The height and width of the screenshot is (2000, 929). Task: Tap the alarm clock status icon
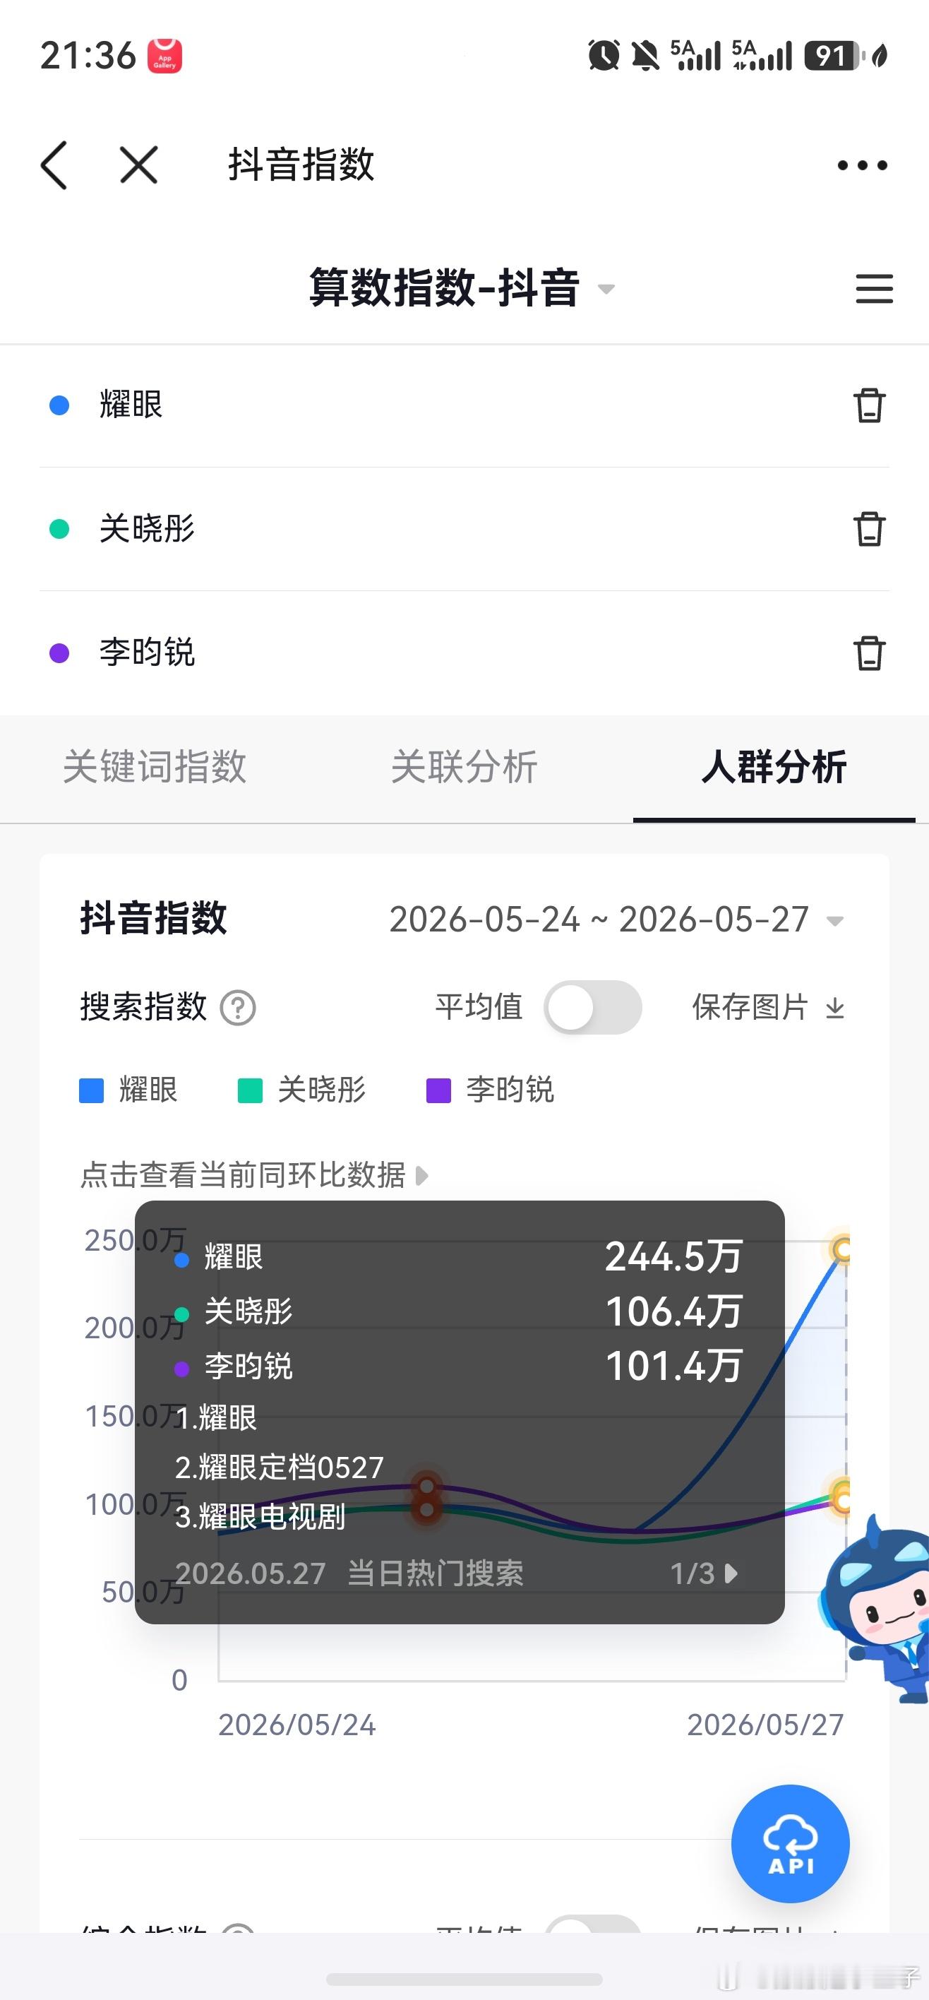click(604, 55)
